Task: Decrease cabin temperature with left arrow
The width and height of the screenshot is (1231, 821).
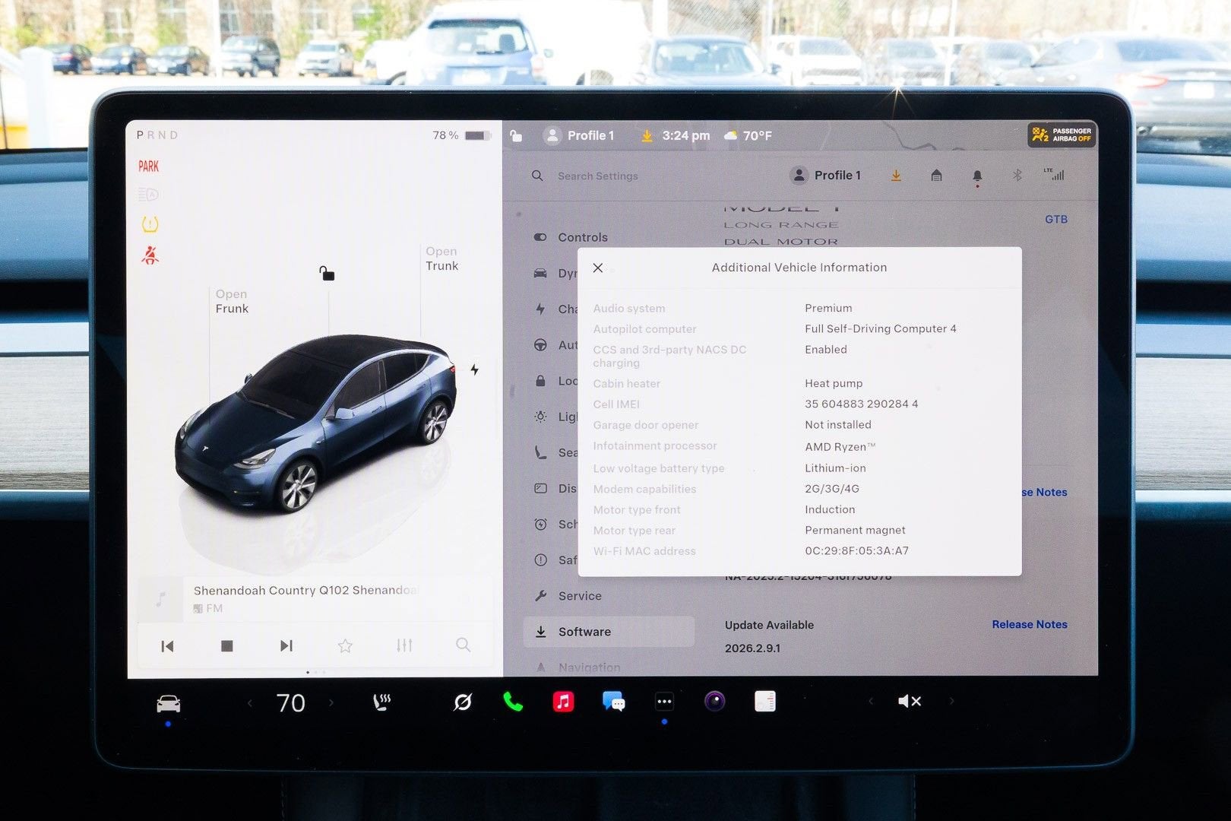Action: pos(249,703)
